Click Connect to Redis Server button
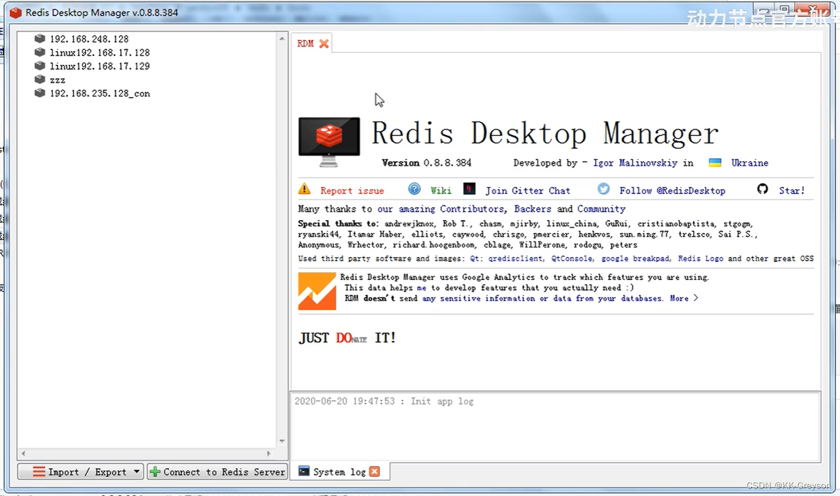 tap(217, 472)
